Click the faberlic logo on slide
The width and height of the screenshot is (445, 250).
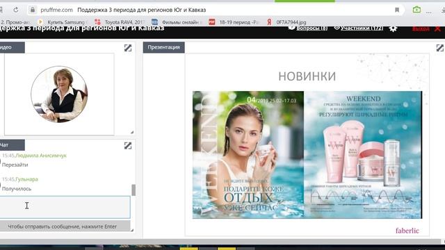pyautogui.click(x=407, y=231)
